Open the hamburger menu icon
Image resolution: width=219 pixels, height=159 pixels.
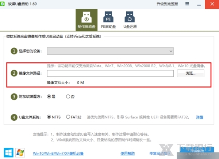(x=187, y=4)
